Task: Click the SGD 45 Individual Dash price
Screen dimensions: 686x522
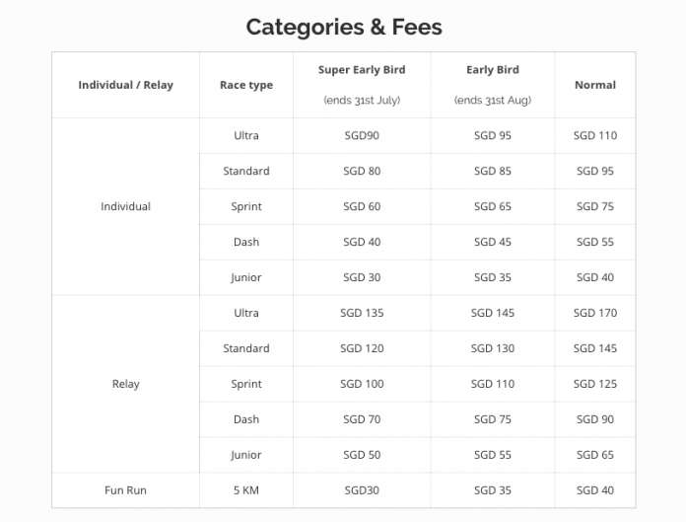Action: point(492,242)
